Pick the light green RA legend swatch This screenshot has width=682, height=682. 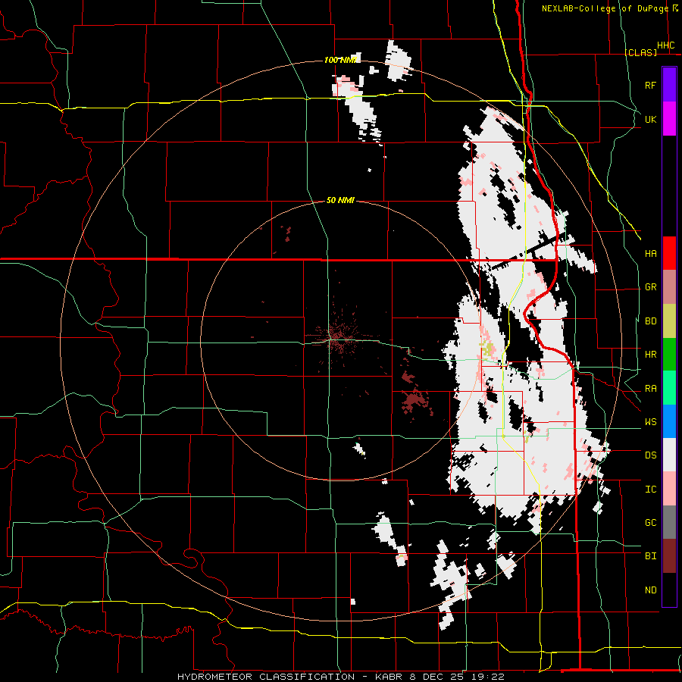pos(669,388)
